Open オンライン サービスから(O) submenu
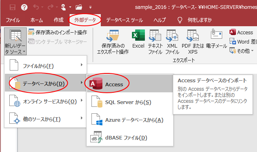Viewport: 257px width, 152px height. (46, 100)
